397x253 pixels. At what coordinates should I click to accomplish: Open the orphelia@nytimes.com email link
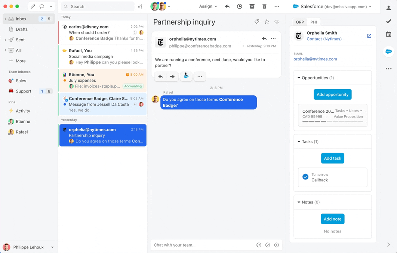(x=315, y=59)
